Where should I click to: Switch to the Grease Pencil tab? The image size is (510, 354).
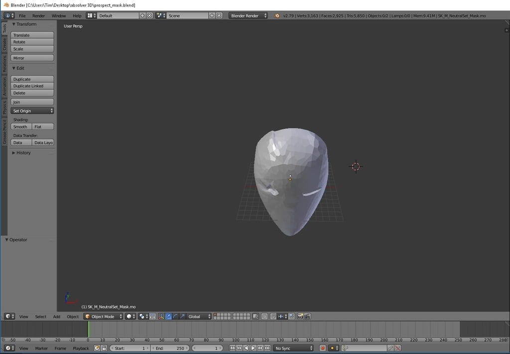4,132
